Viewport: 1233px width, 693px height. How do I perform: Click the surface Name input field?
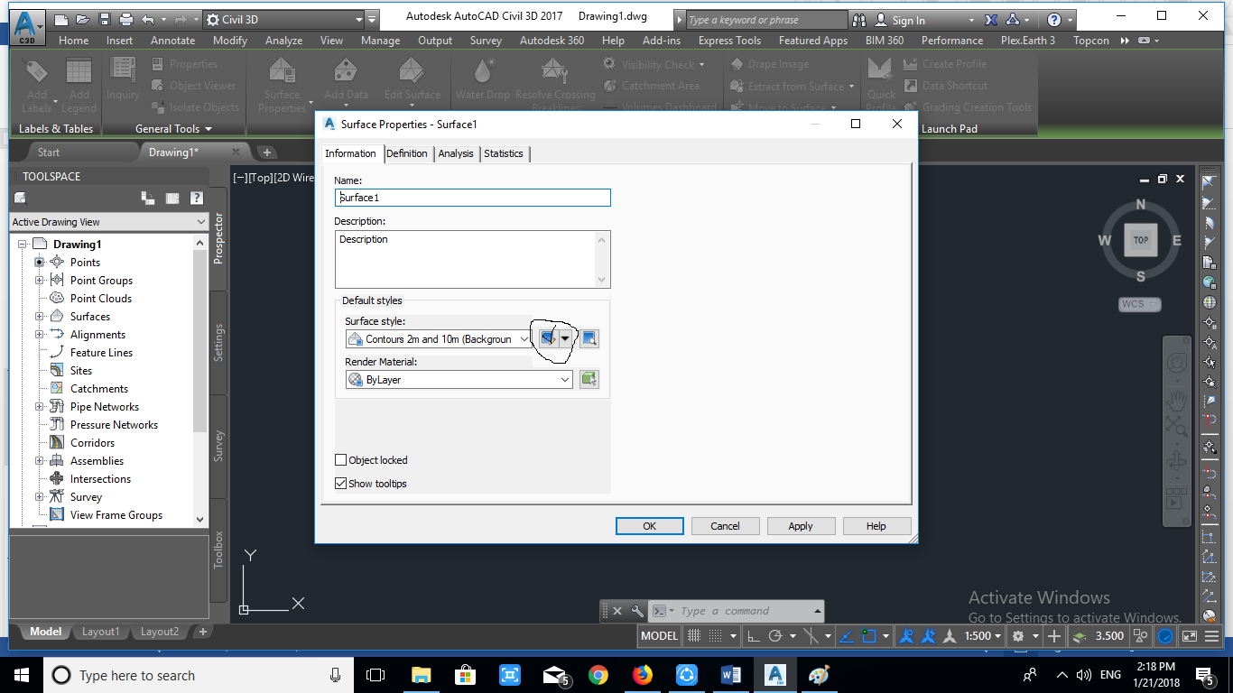click(473, 198)
